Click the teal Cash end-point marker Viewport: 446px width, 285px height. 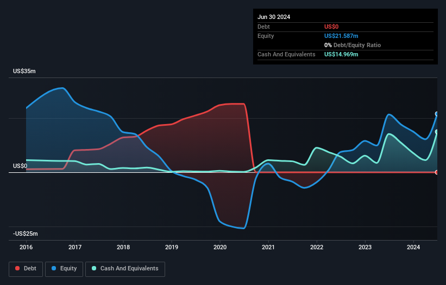pos(437,132)
